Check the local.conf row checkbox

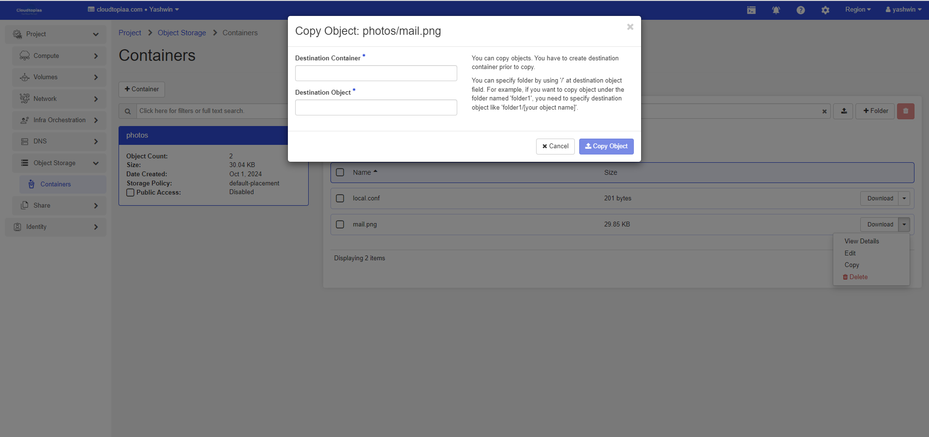[x=340, y=198]
